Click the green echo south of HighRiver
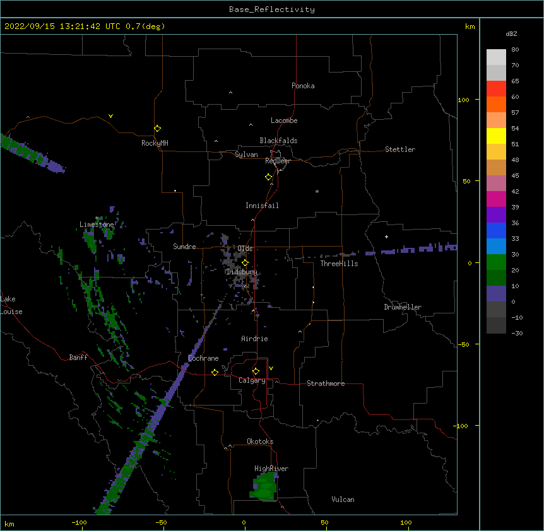Screen dimensions: 544x531 264,487
